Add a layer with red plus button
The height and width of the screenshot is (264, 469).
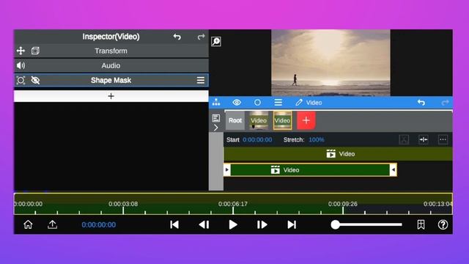[x=306, y=120]
